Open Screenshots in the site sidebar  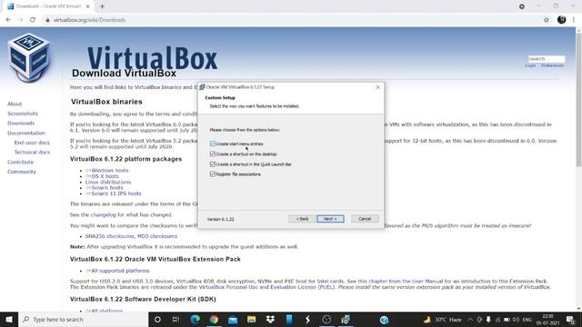click(23, 114)
